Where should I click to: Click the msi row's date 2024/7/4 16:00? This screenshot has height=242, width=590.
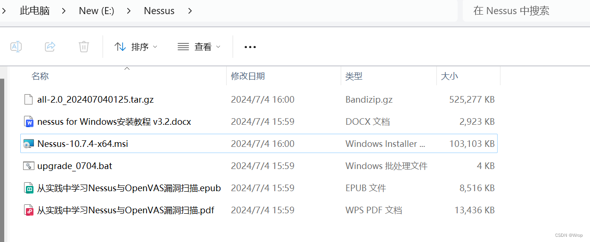262,144
